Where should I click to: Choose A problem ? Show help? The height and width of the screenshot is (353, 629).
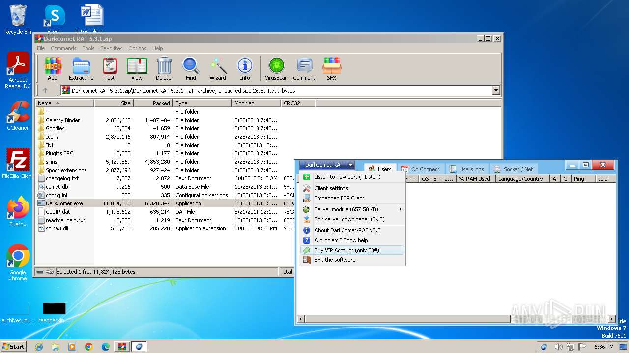[x=352, y=240]
